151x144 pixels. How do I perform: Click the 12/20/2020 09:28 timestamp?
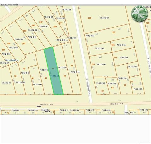point(9,5)
